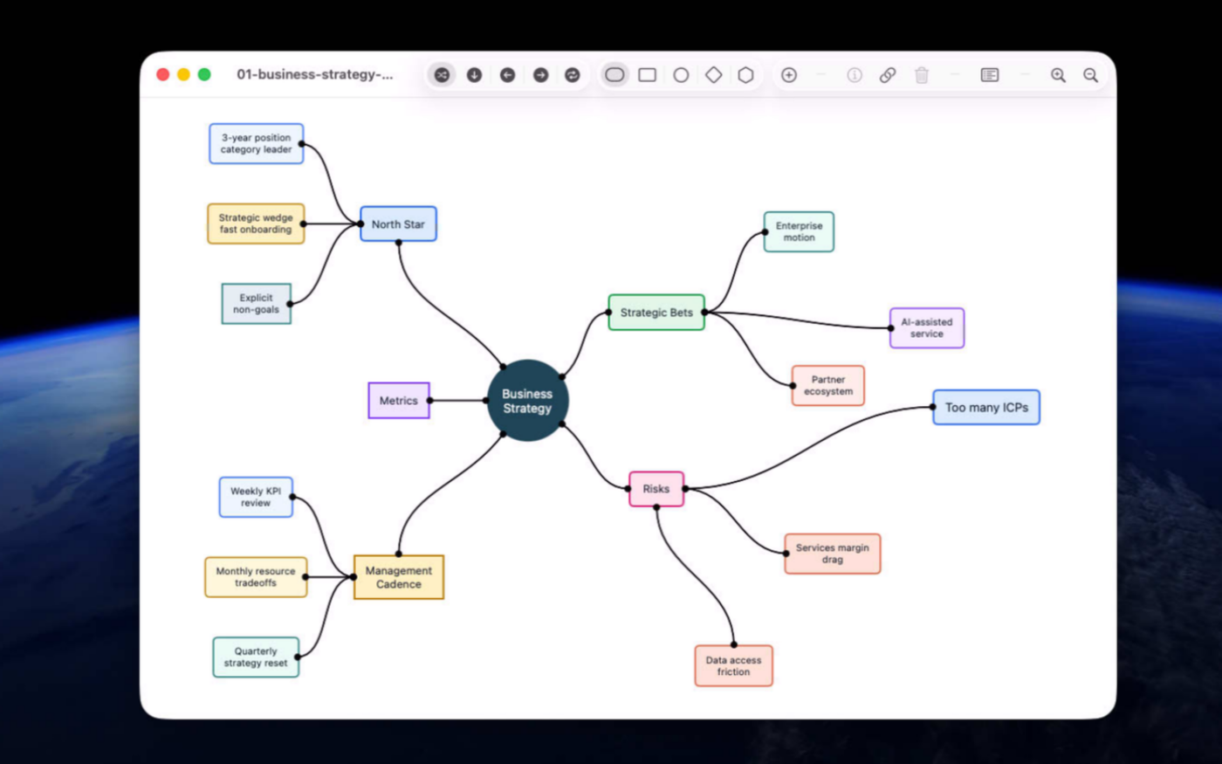Image resolution: width=1222 pixels, height=764 pixels.
Task: Select the diamond node shape
Action: pyautogui.click(x=713, y=75)
